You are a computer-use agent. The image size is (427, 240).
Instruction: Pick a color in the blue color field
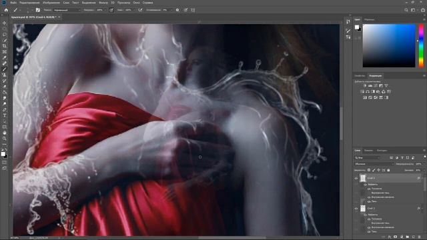389,45
